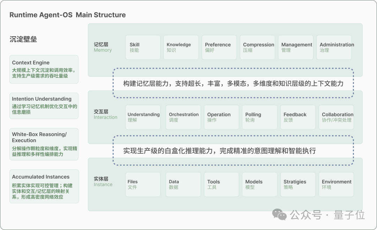Select the Data 数据 card

click(183, 184)
